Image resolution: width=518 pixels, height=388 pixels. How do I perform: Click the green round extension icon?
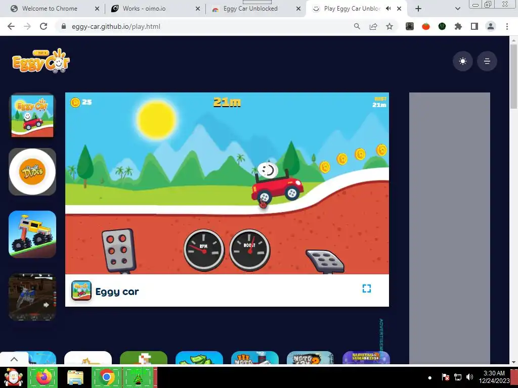pos(442,26)
